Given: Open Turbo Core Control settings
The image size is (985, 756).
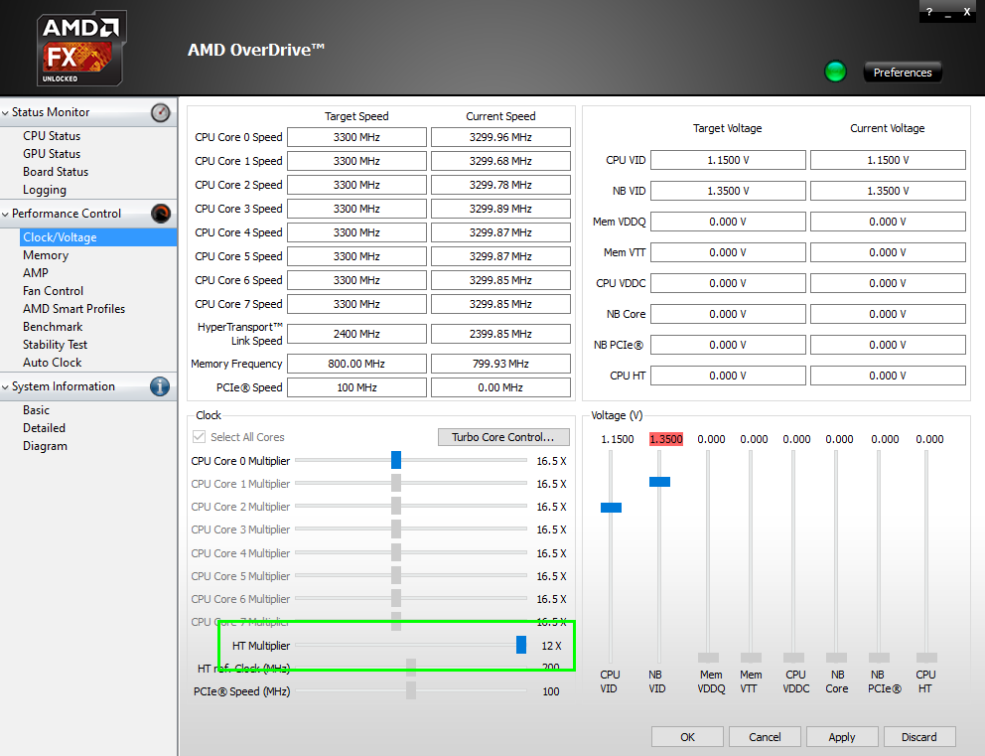Looking at the screenshot, I should tap(503, 437).
